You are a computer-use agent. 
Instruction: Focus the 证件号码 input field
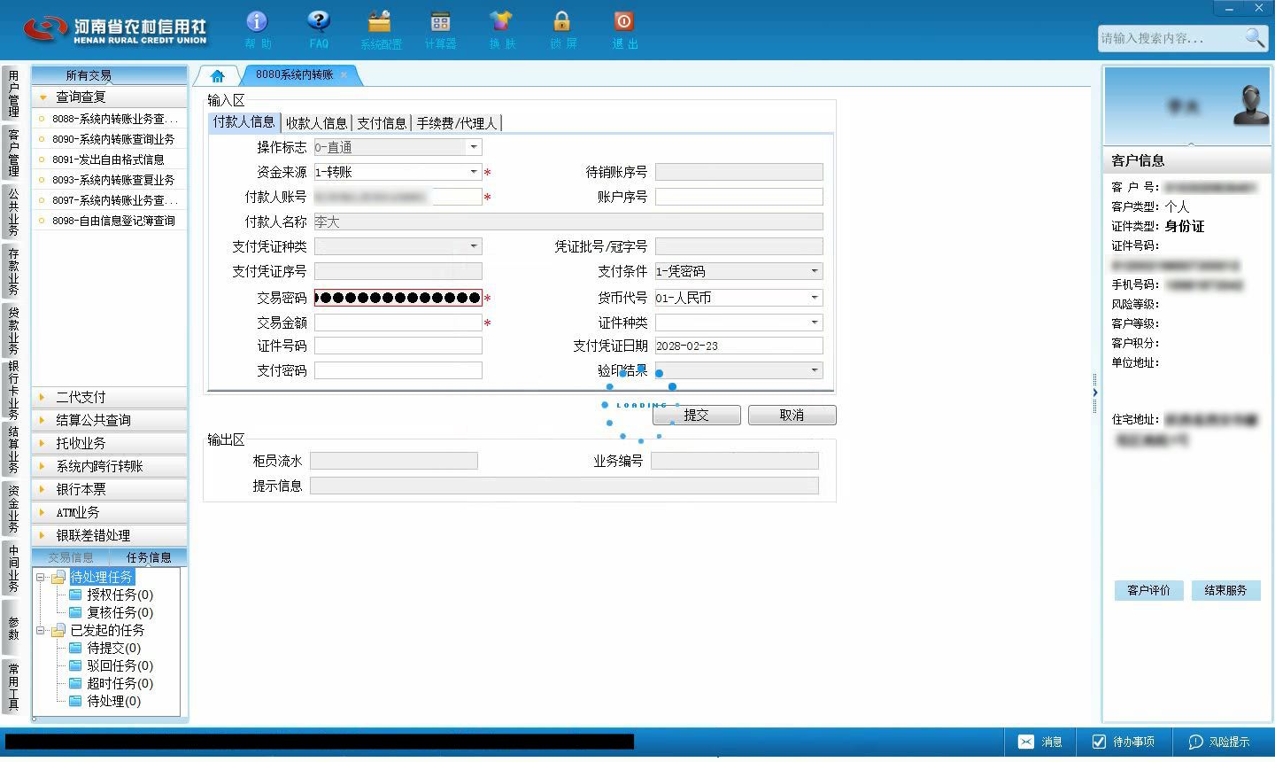398,346
